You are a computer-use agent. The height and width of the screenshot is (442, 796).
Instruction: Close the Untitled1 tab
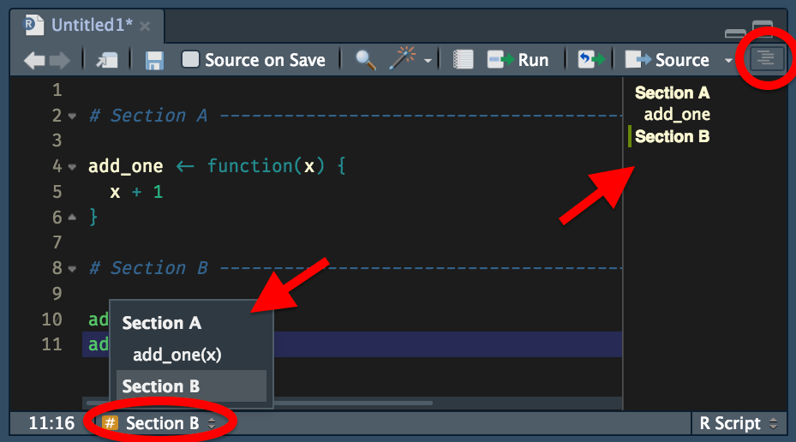click(x=145, y=26)
